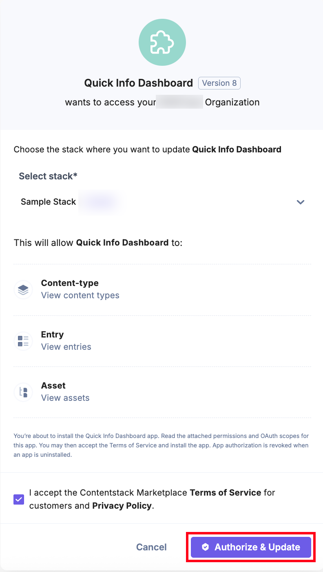Click the Content-type layers icon
Image resolution: width=323 pixels, height=572 pixels.
[23, 289]
